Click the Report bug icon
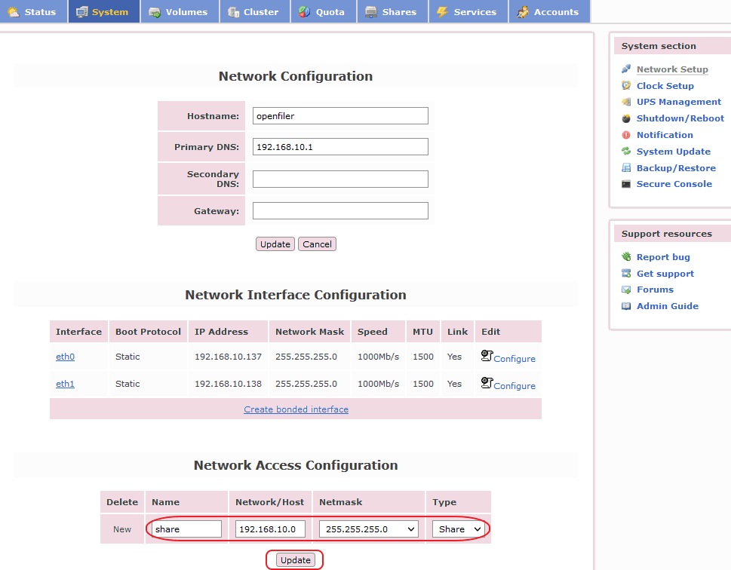 coord(626,257)
